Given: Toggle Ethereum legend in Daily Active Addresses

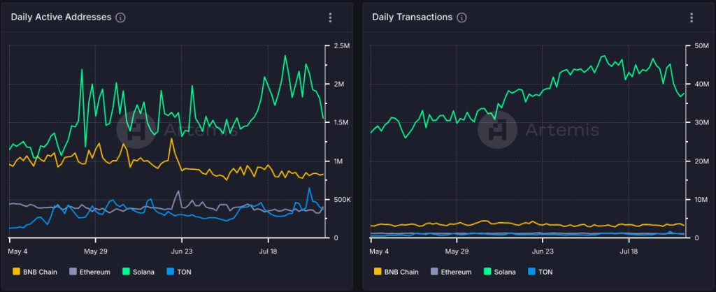Looking at the screenshot, I should coord(89,272).
